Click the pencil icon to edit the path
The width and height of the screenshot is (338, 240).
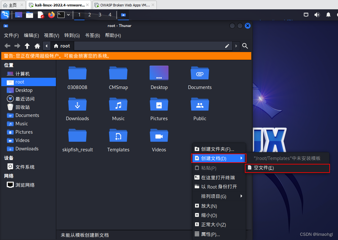pos(227,46)
